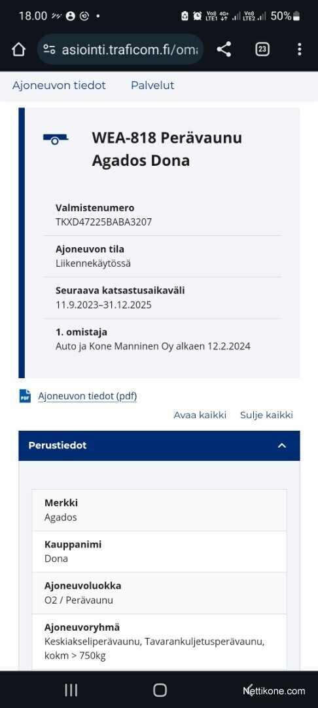Open the tab switcher showing 23 tabs
318x708 pixels.
pyautogui.click(x=262, y=49)
